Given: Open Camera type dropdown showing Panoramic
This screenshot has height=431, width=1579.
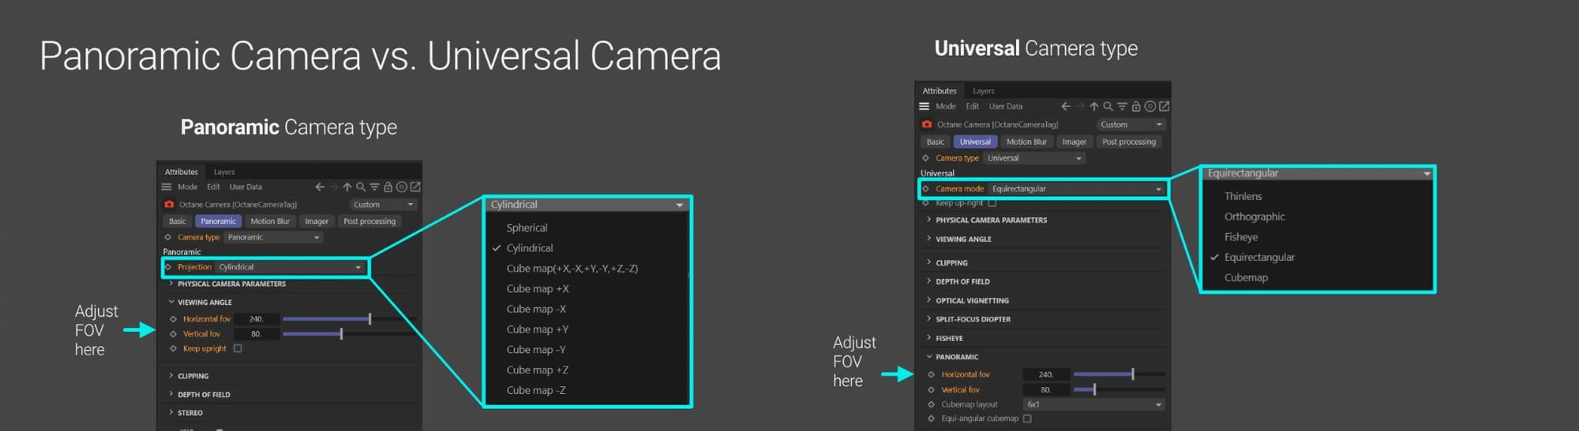Looking at the screenshot, I should point(273,237).
